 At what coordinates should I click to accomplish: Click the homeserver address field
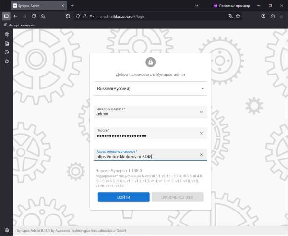[x=150, y=154]
